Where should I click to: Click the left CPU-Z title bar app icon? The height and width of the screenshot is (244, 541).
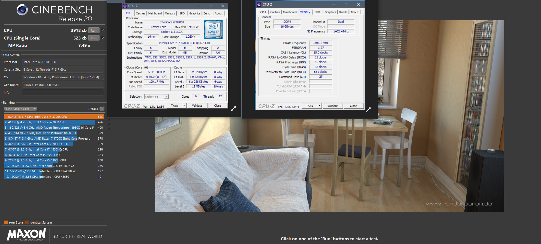coord(125,6)
